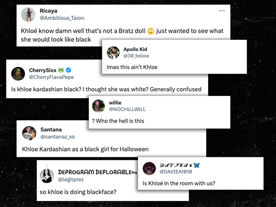Open the @Ambitious_Taion handle link

click(x=62, y=18)
